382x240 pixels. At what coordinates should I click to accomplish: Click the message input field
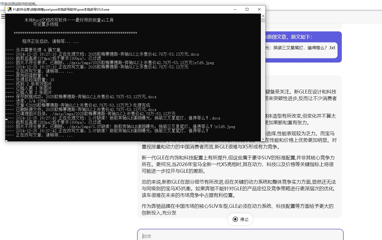pyautogui.click(x=240, y=236)
